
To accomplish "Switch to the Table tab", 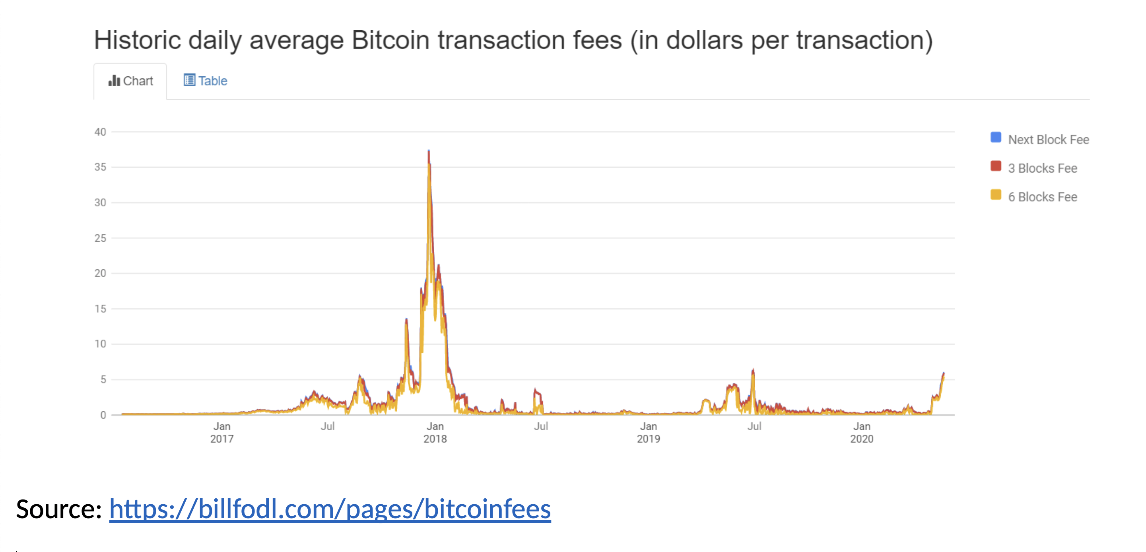I will pos(206,80).
